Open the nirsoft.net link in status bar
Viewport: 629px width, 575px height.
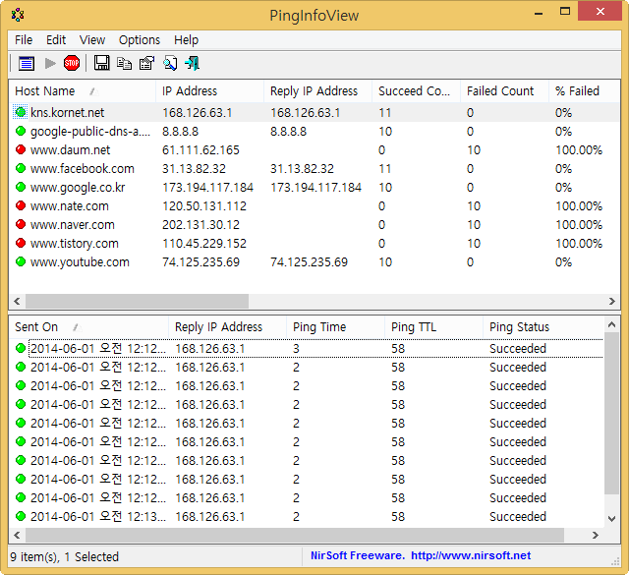[x=471, y=555]
